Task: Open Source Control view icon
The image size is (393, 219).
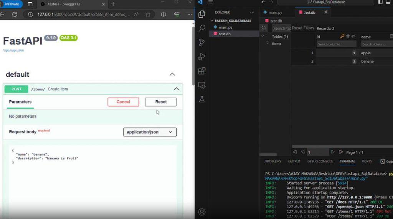Action: coord(202,42)
